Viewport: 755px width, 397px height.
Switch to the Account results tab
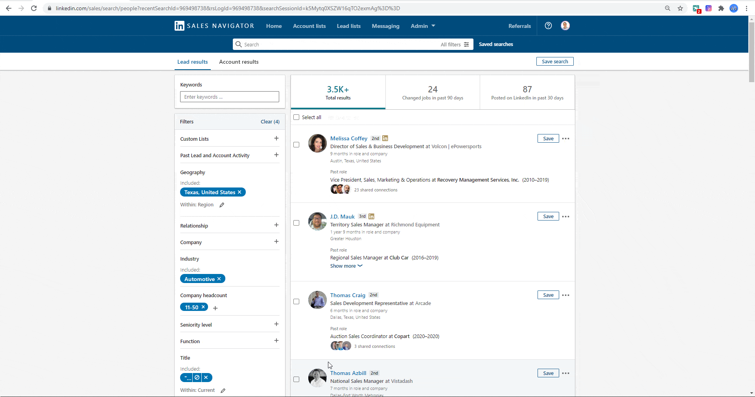[239, 62]
